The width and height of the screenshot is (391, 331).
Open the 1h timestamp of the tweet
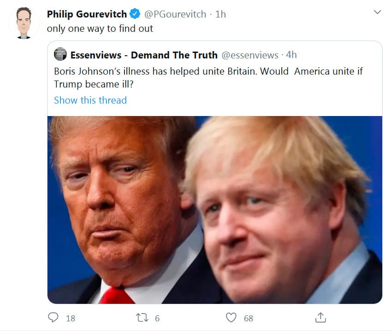220,14
